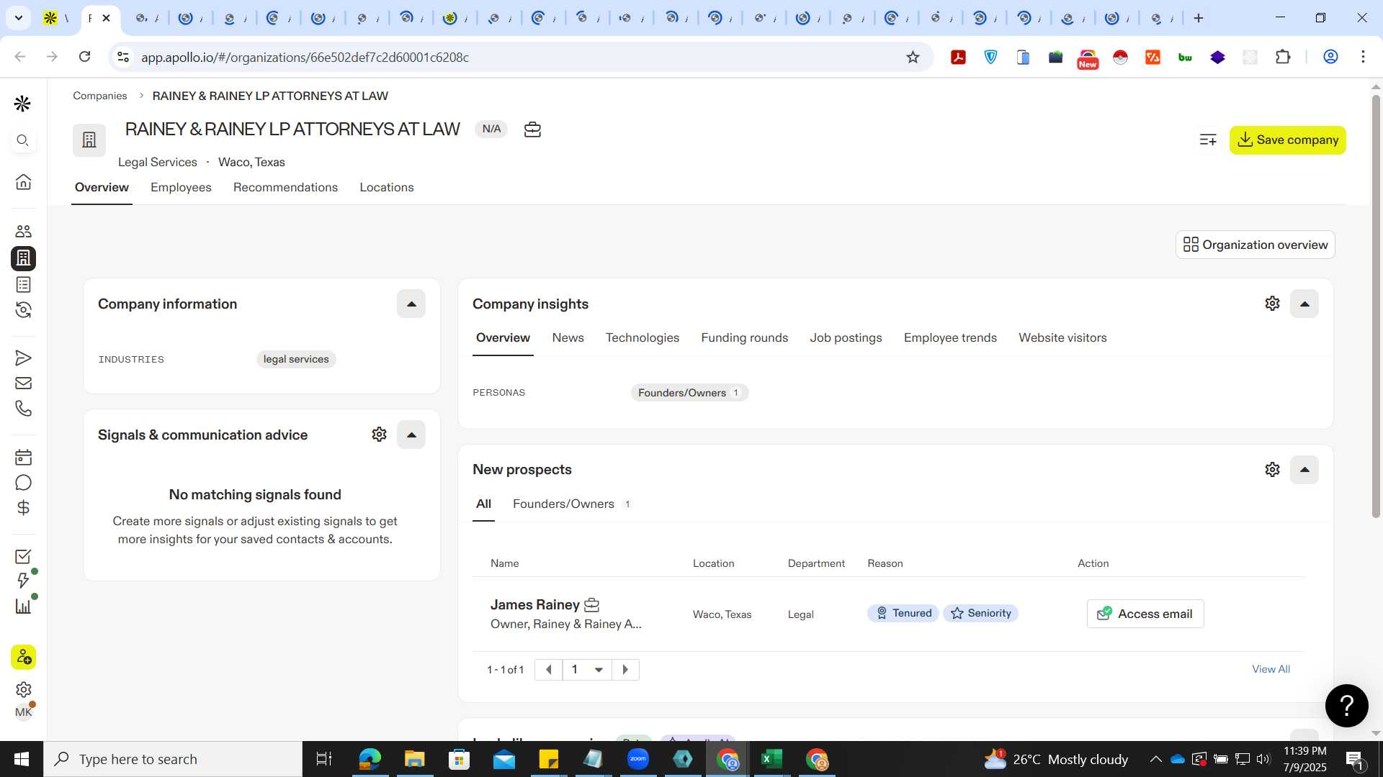1383x777 pixels.
Task: Open the Emails envelope sidebar icon
Action: click(23, 383)
